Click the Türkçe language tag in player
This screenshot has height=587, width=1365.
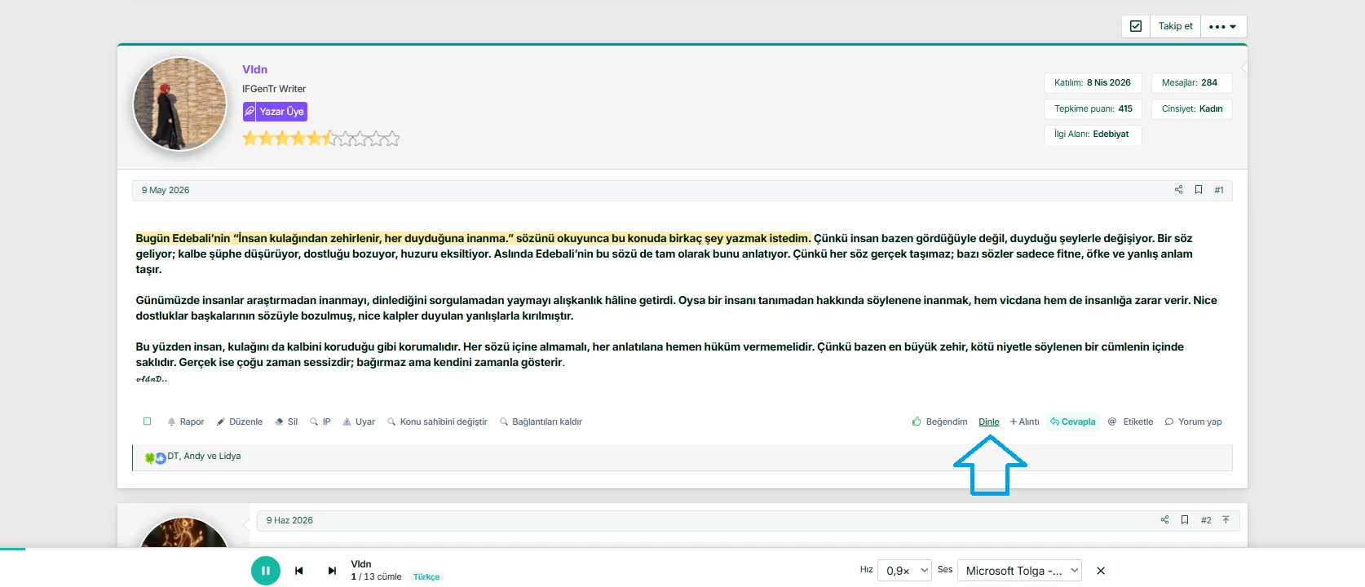(426, 577)
